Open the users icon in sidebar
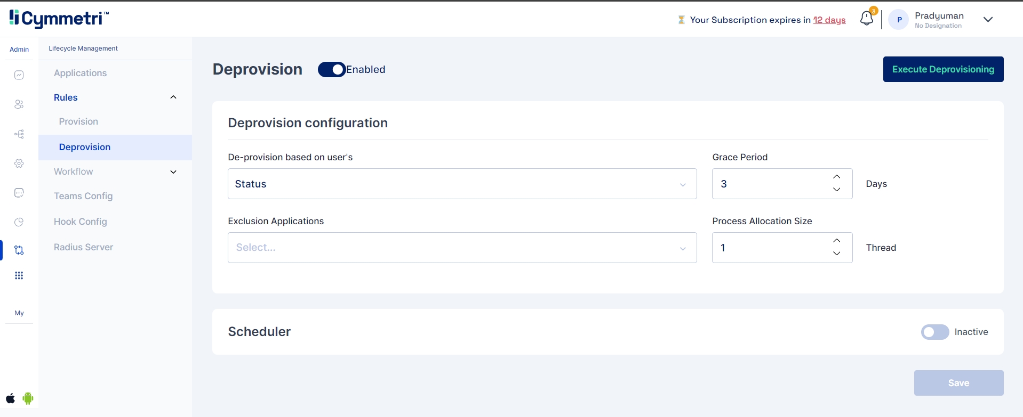 (x=19, y=104)
